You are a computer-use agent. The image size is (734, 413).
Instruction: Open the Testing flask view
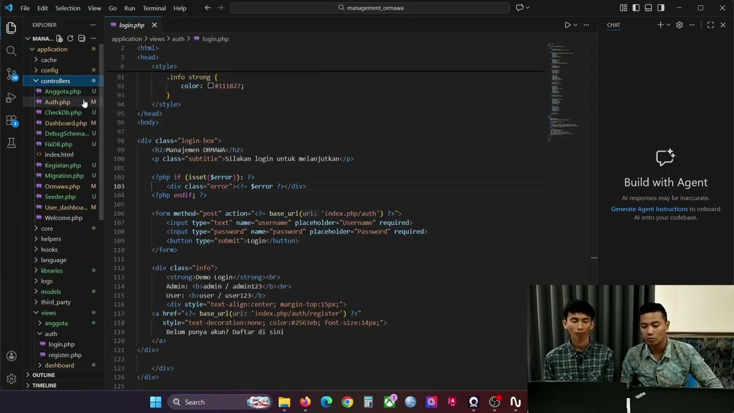pos(11,143)
